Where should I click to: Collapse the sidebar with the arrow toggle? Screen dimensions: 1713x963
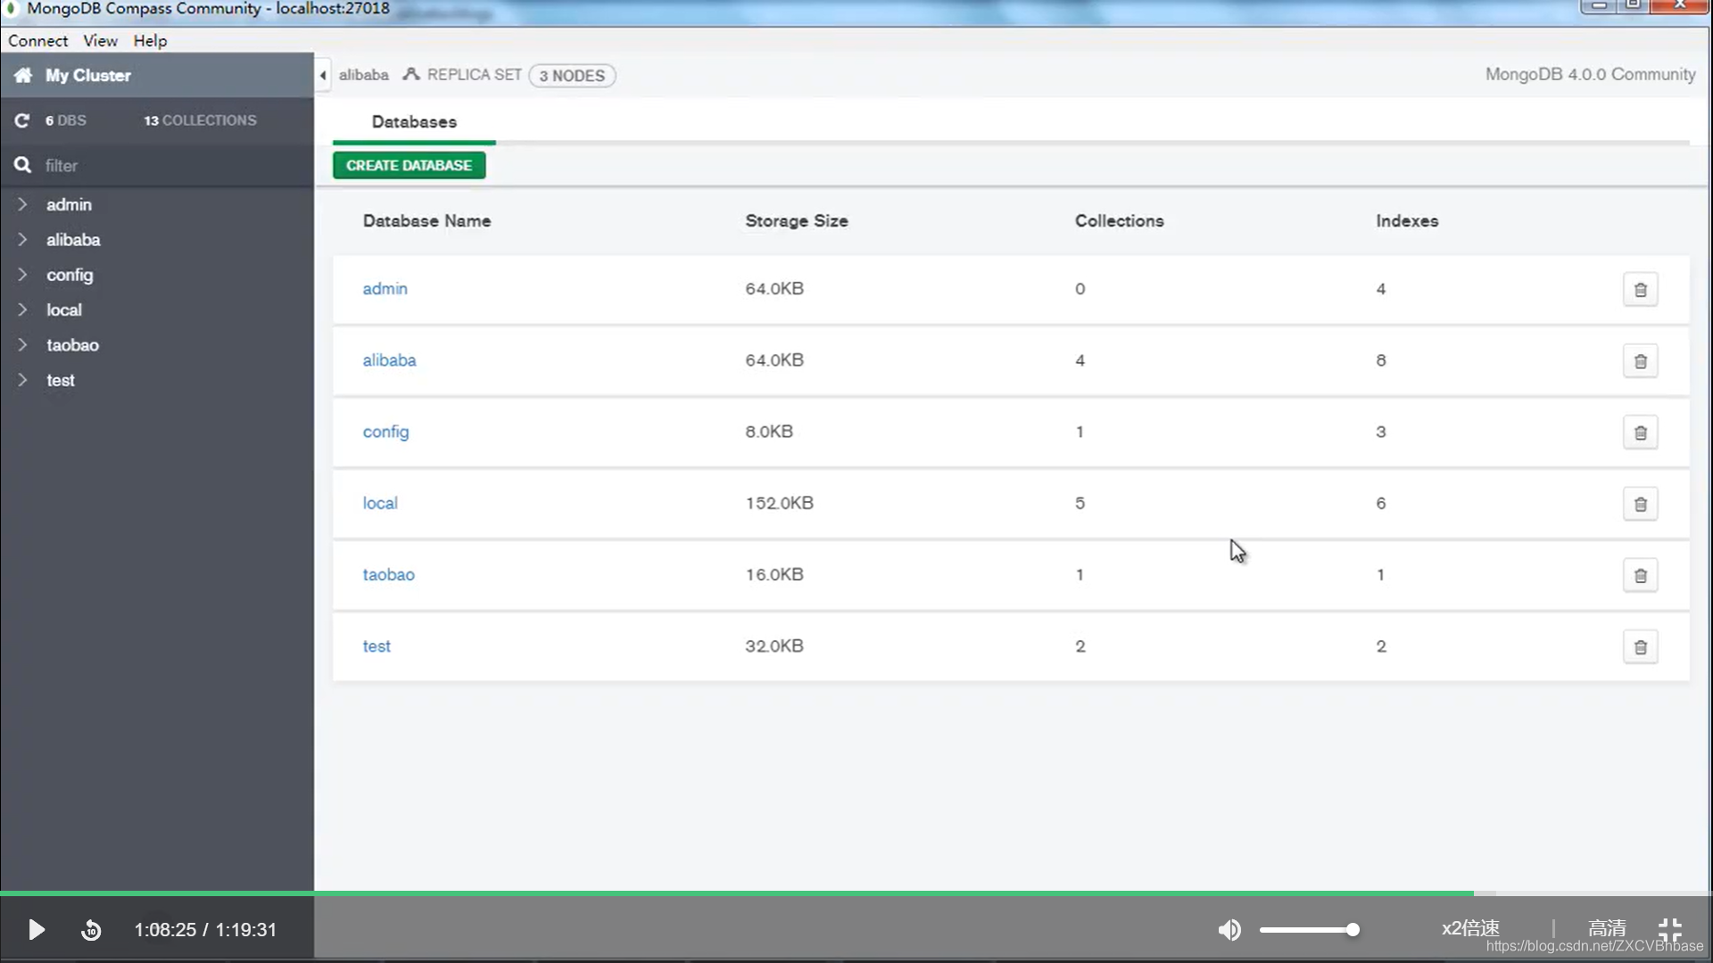[x=323, y=76]
